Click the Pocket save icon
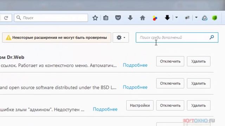Image resolution: width=225 pixels, height=126 pixels. [118, 18]
